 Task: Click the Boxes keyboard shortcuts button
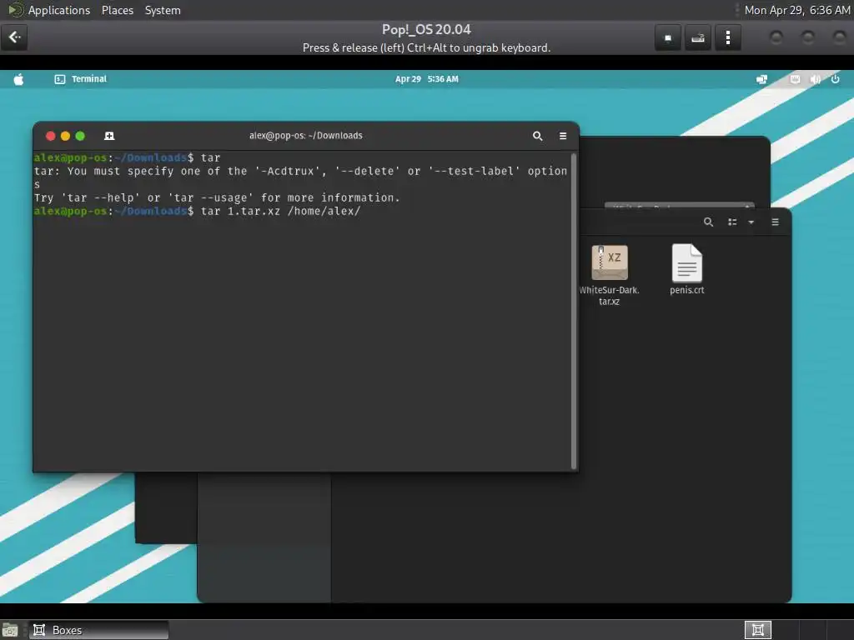coord(698,38)
